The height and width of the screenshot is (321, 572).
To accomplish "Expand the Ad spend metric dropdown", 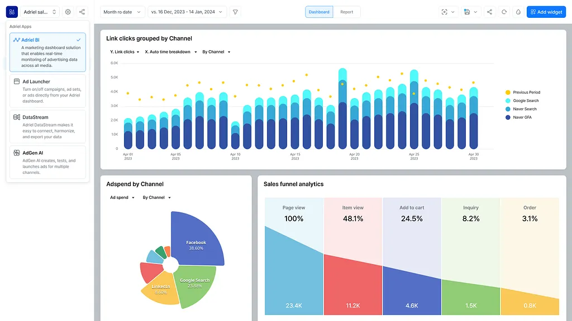I will (122, 197).
